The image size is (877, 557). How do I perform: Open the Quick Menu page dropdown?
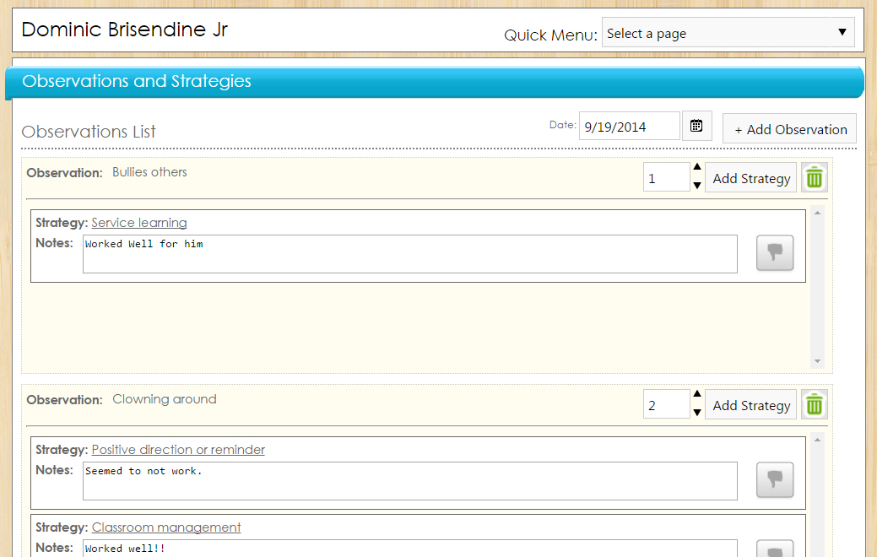728,32
